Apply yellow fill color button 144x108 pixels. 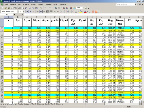click(x=81, y=12)
